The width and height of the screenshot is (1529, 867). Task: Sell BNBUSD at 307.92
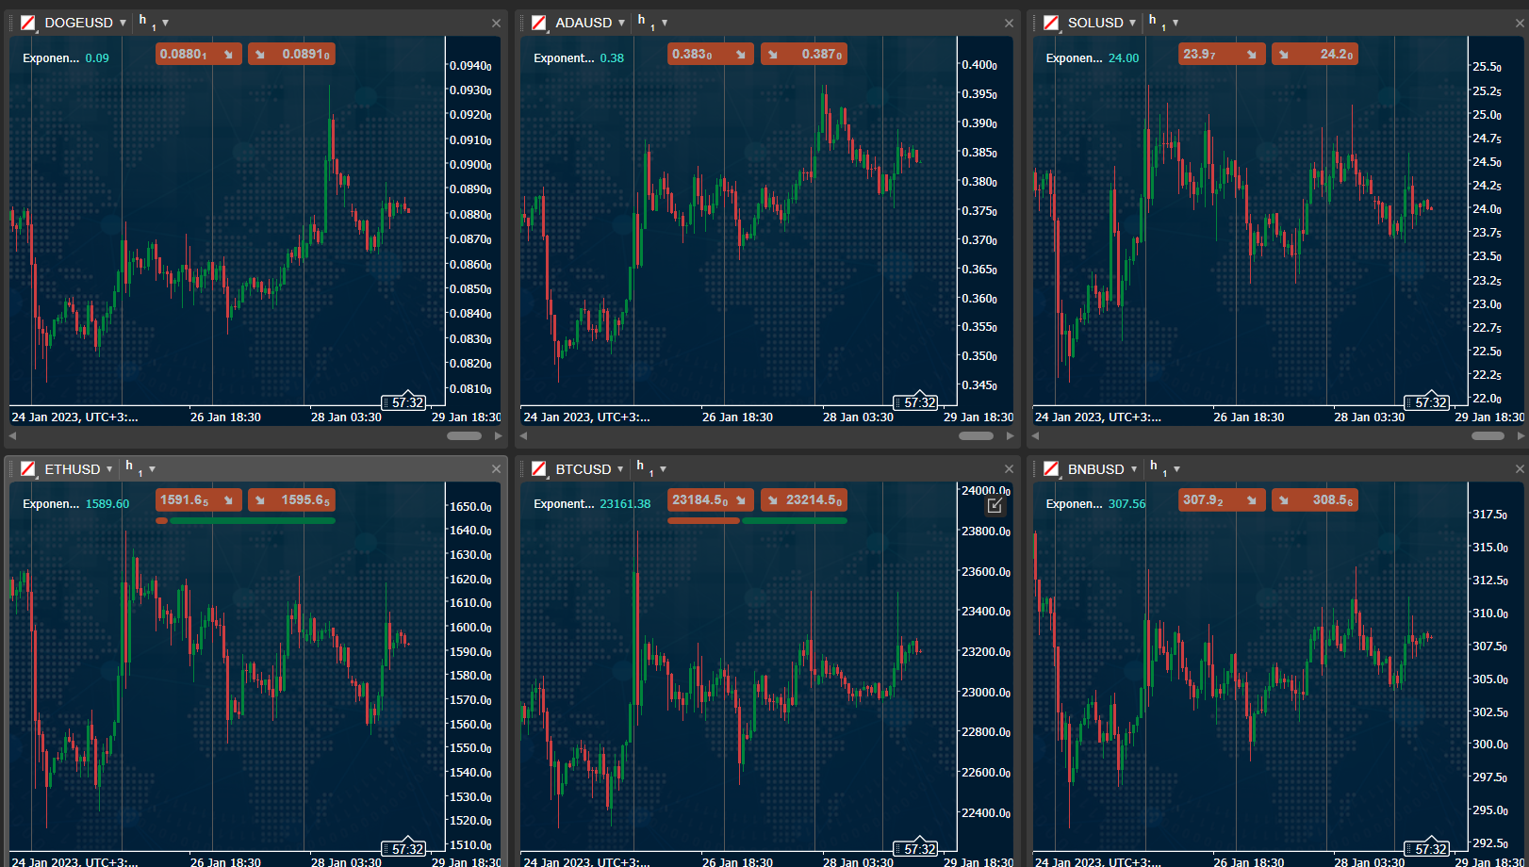pyautogui.click(x=1222, y=500)
